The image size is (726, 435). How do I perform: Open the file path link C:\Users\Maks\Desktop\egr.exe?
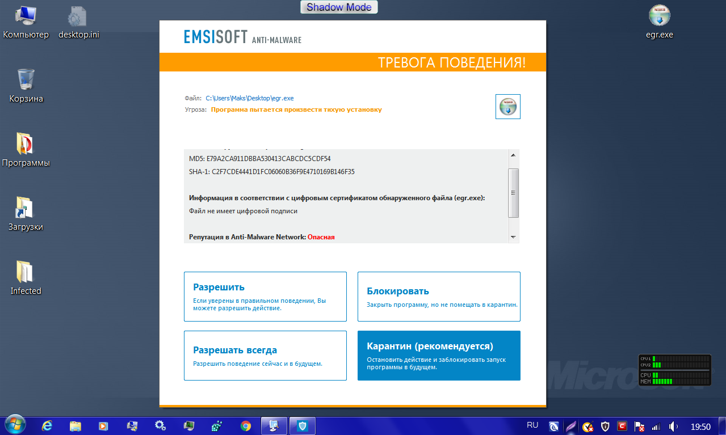point(250,98)
